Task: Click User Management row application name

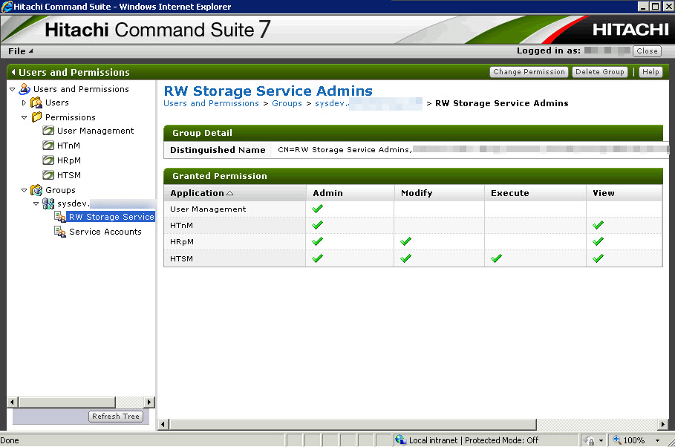Action: (x=208, y=209)
